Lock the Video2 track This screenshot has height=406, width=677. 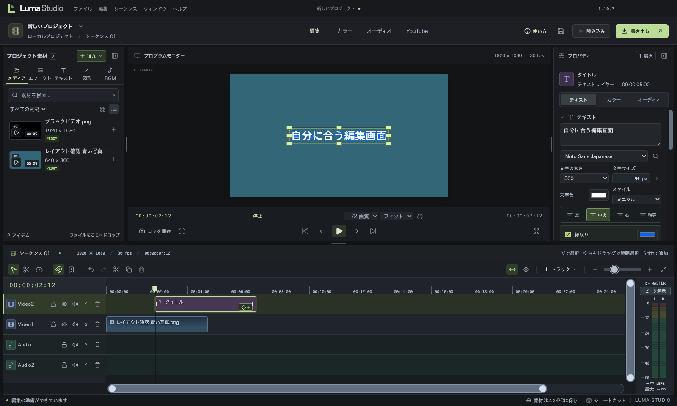point(53,304)
